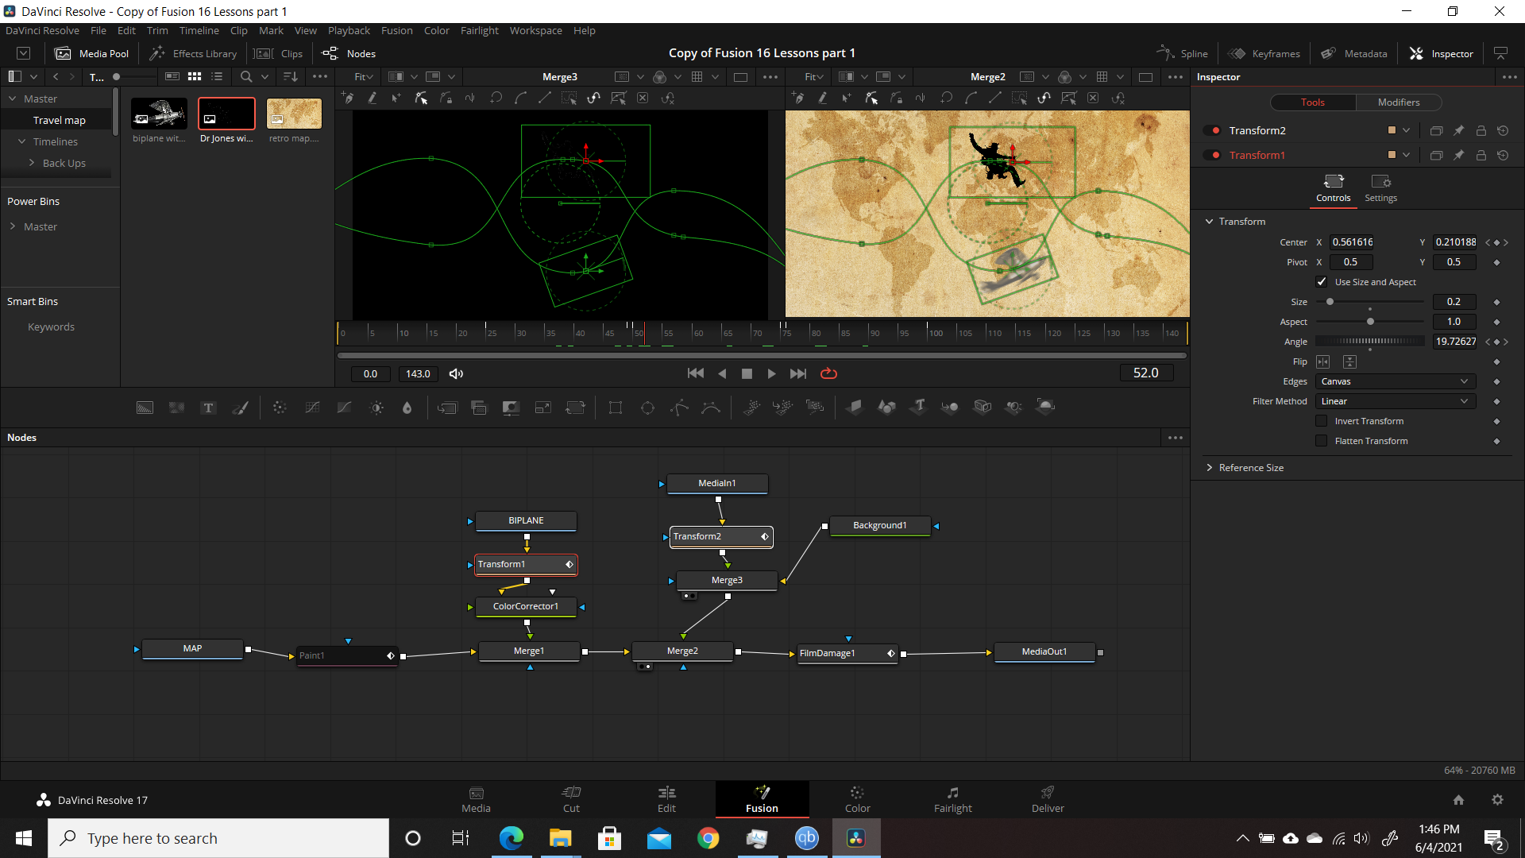The height and width of the screenshot is (858, 1525).
Task: Toggle Clips panel button
Action: (279, 53)
